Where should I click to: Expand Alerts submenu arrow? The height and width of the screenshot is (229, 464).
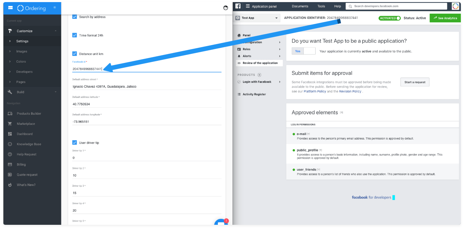(x=280, y=56)
